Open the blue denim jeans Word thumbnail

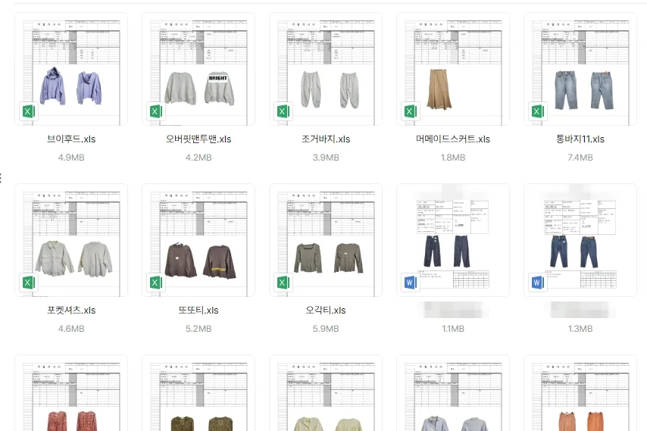click(580, 240)
